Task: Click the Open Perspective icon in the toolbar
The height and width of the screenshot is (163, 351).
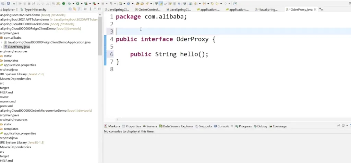Action: tap(235, 3)
